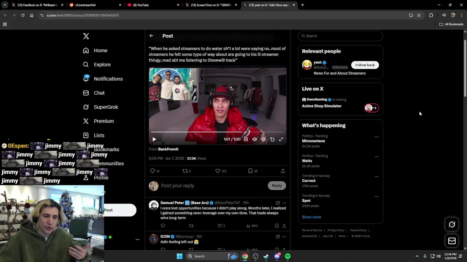Click the Grok icon on ICON reply
The image size is (467, 262).
278,237
